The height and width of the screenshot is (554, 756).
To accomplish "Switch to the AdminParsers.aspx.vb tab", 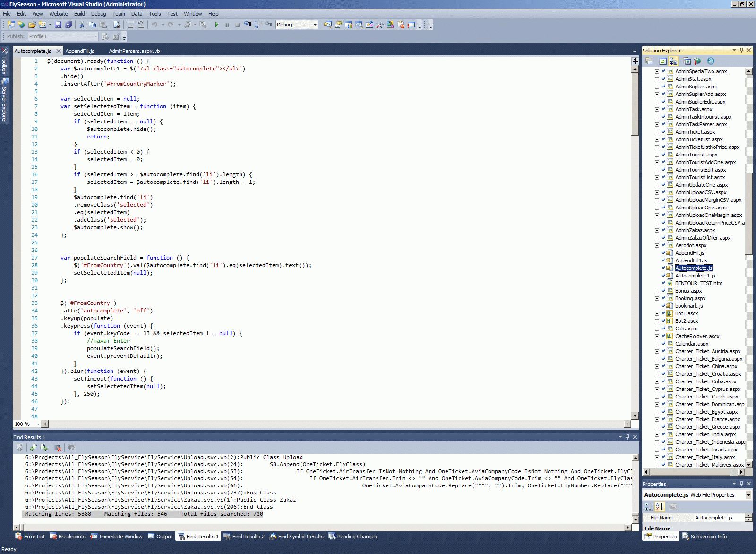I will [x=134, y=51].
